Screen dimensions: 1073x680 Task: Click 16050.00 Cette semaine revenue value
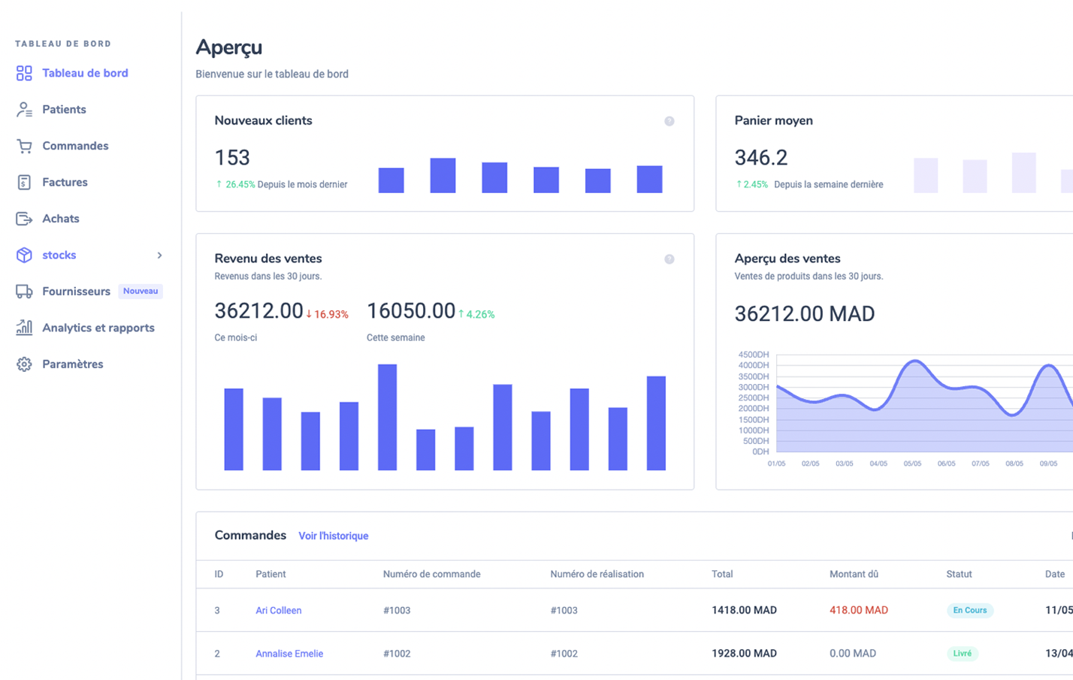pos(411,310)
